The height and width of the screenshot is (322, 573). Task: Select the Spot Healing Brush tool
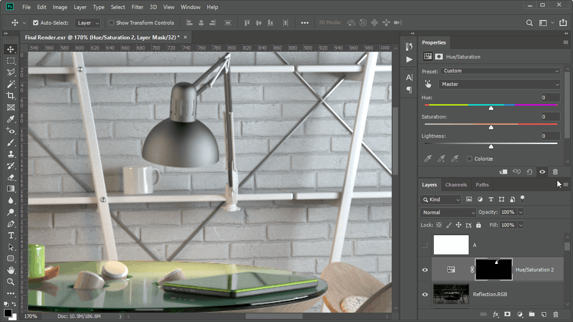coord(11,131)
